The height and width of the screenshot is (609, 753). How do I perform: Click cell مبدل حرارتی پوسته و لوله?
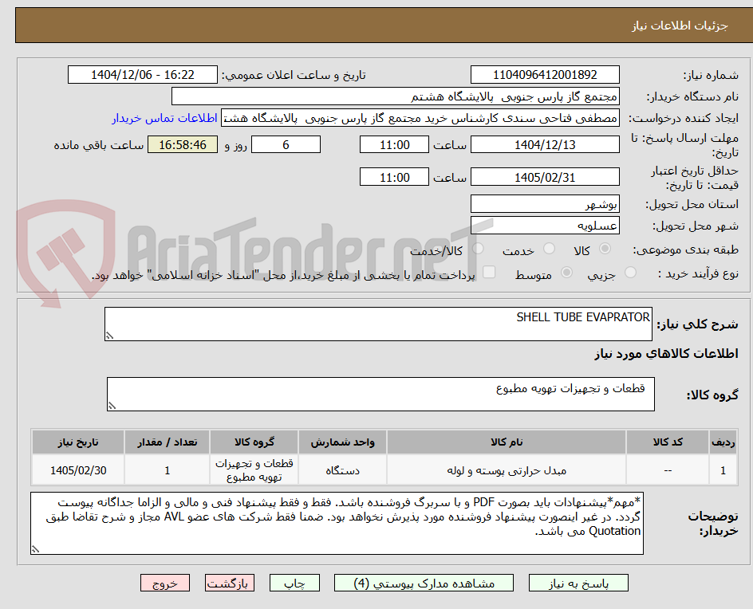tap(507, 470)
